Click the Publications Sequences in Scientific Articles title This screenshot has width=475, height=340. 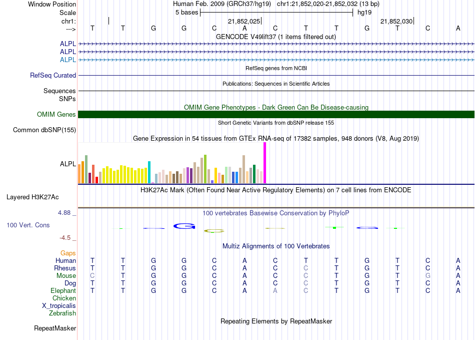[x=275, y=84]
